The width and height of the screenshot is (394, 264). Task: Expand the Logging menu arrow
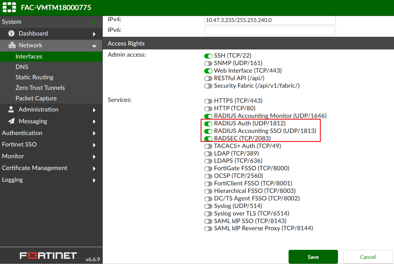tap(94, 180)
